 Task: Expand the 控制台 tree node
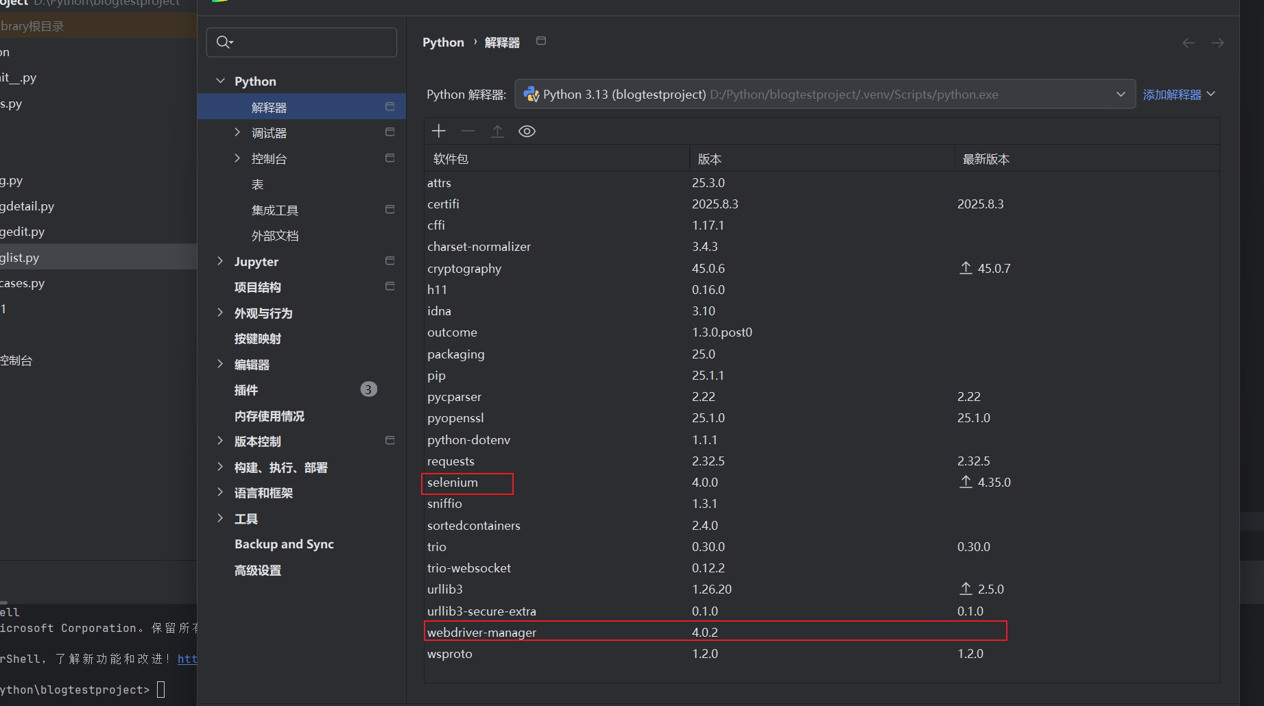pyautogui.click(x=237, y=158)
